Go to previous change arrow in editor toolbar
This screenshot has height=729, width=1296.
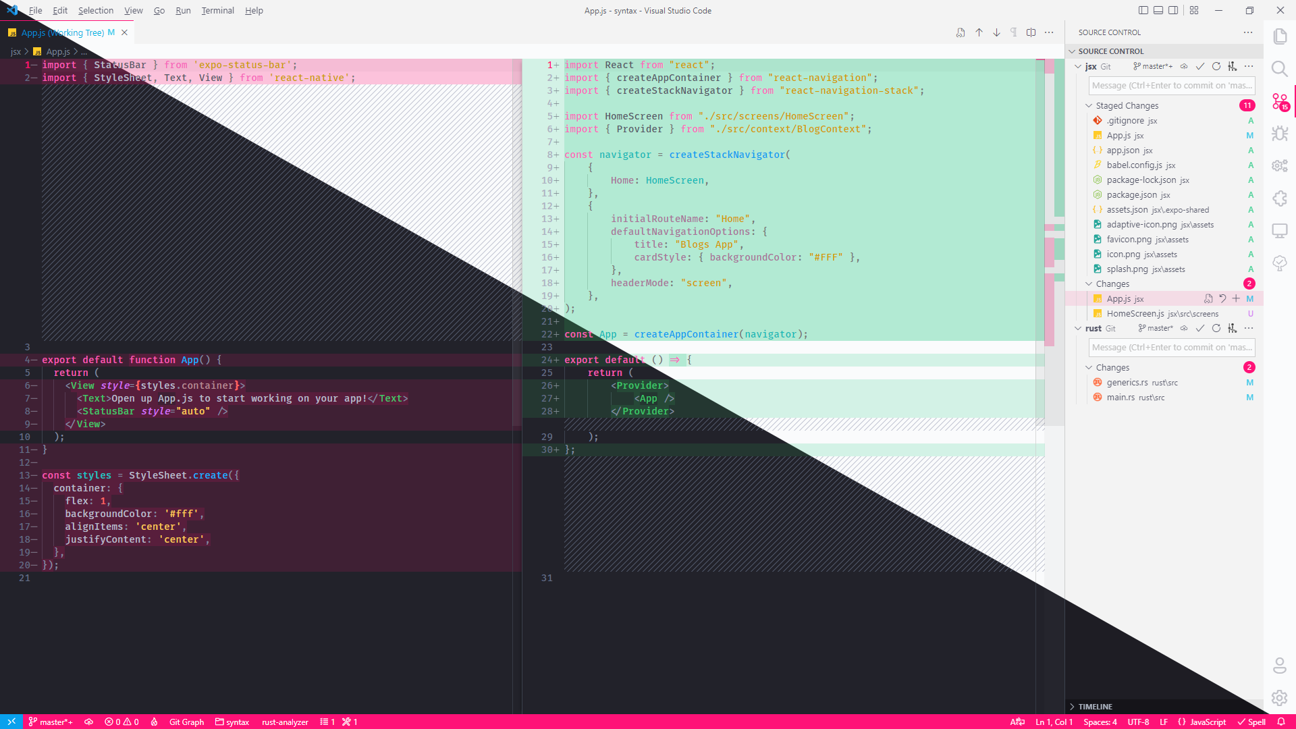pos(979,32)
